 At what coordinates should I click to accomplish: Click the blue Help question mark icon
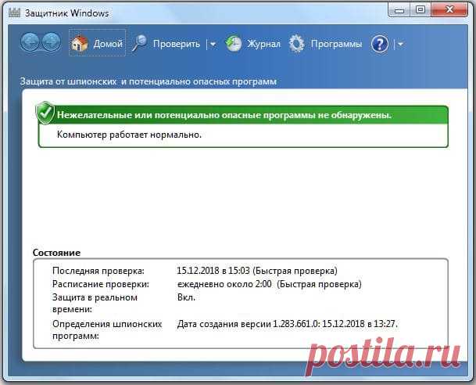[x=380, y=44]
